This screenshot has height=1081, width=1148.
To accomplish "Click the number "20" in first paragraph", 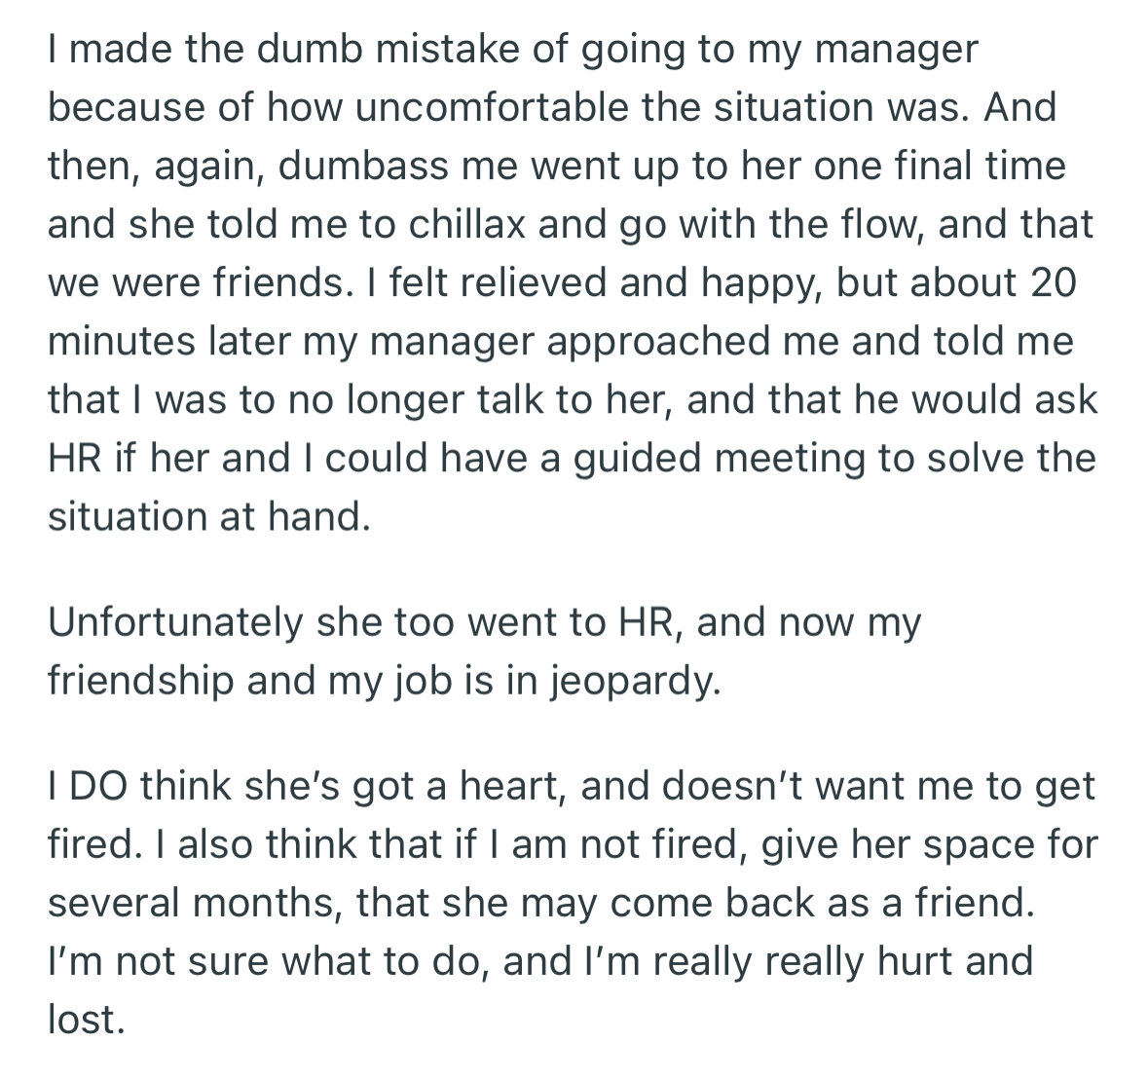I will coord(1054,283).
